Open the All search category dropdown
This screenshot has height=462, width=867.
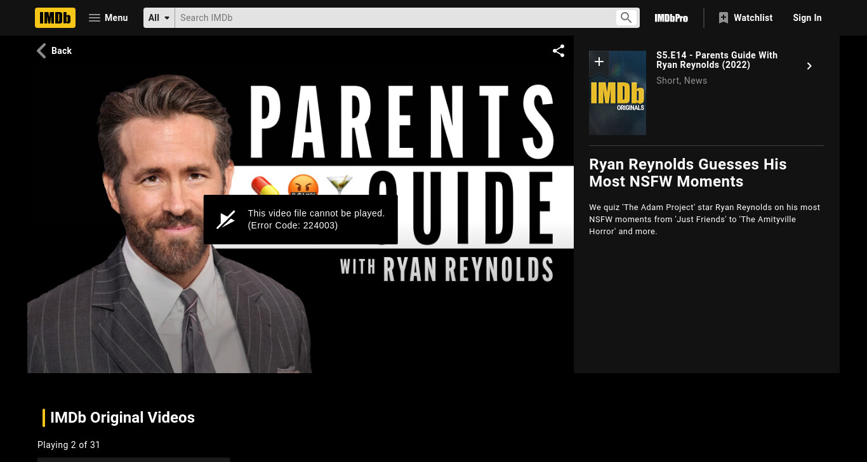159,18
